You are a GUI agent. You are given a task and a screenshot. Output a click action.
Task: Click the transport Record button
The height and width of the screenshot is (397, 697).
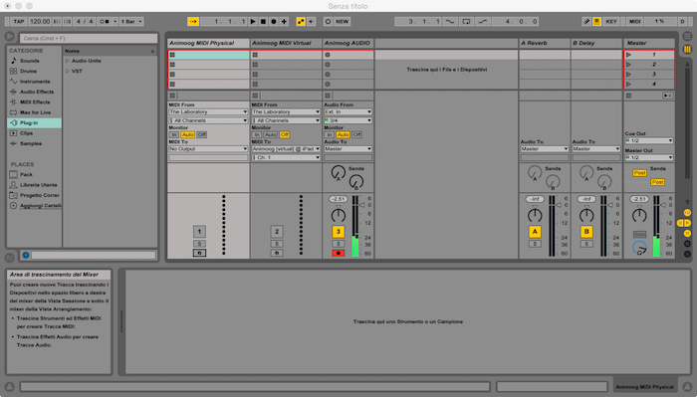(x=274, y=21)
